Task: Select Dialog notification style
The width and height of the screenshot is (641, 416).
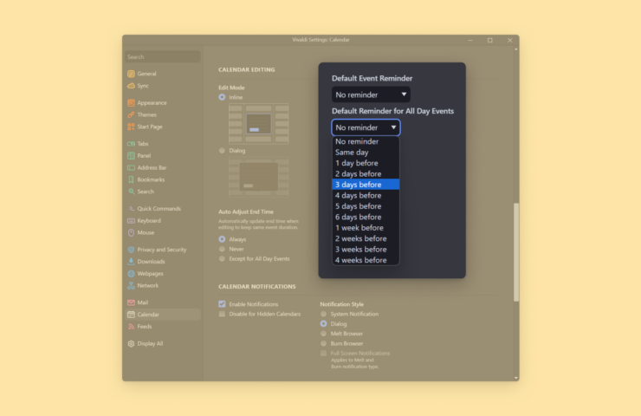Action: click(x=323, y=324)
